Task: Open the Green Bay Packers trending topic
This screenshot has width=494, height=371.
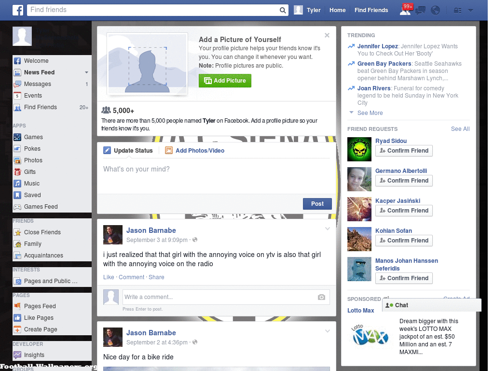Action: [x=384, y=63]
